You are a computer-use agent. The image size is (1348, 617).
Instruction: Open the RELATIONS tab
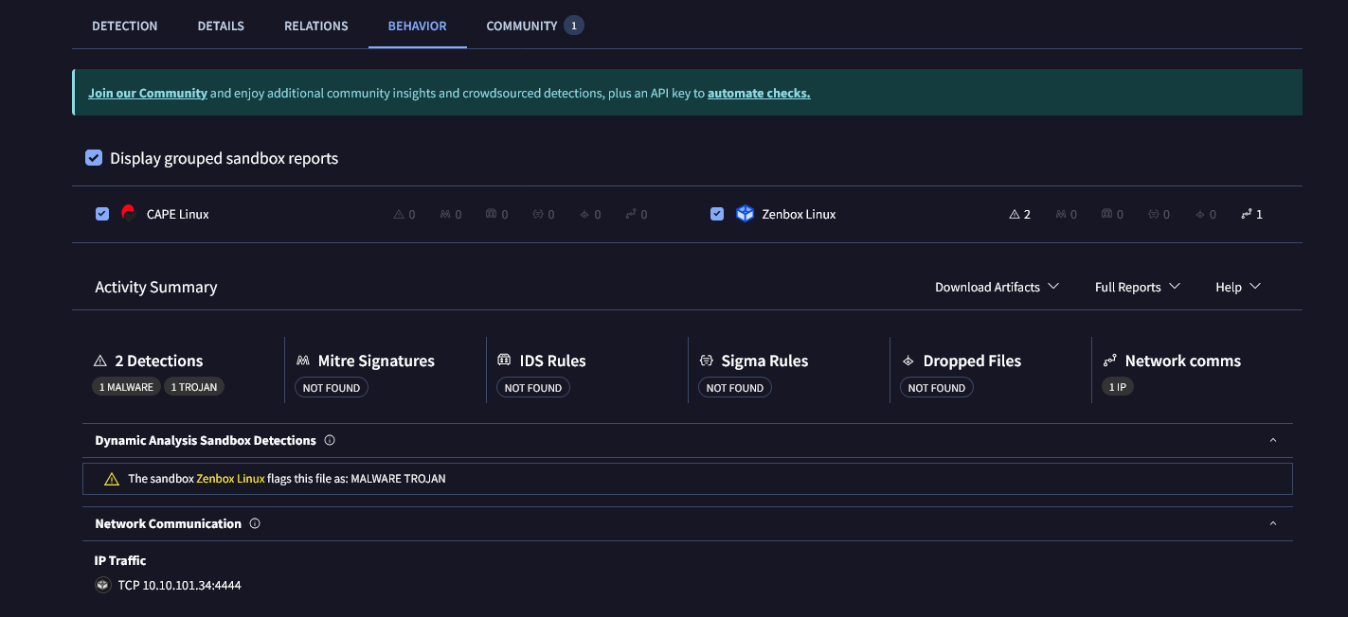(x=316, y=26)
